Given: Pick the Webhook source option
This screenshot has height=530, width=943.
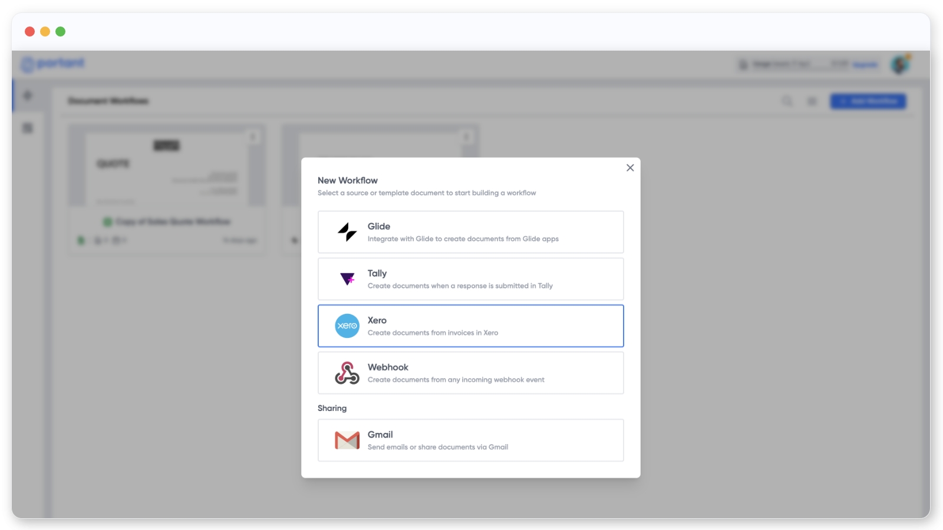Looking at the screenshot, I should [470, 373].
